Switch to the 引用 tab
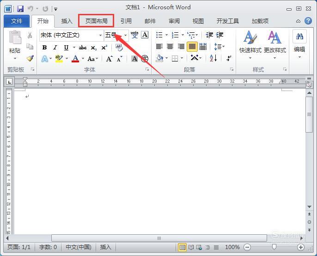 tap(126, 21)
